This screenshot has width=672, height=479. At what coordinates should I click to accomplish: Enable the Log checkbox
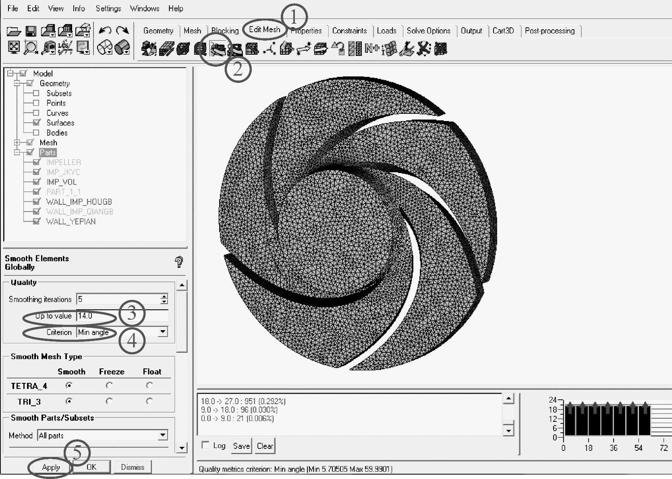point(205,445)
